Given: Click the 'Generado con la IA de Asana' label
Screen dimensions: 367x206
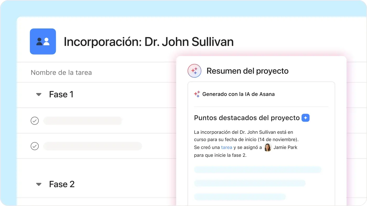Looking at the screenshot, I should pos(239,94).
